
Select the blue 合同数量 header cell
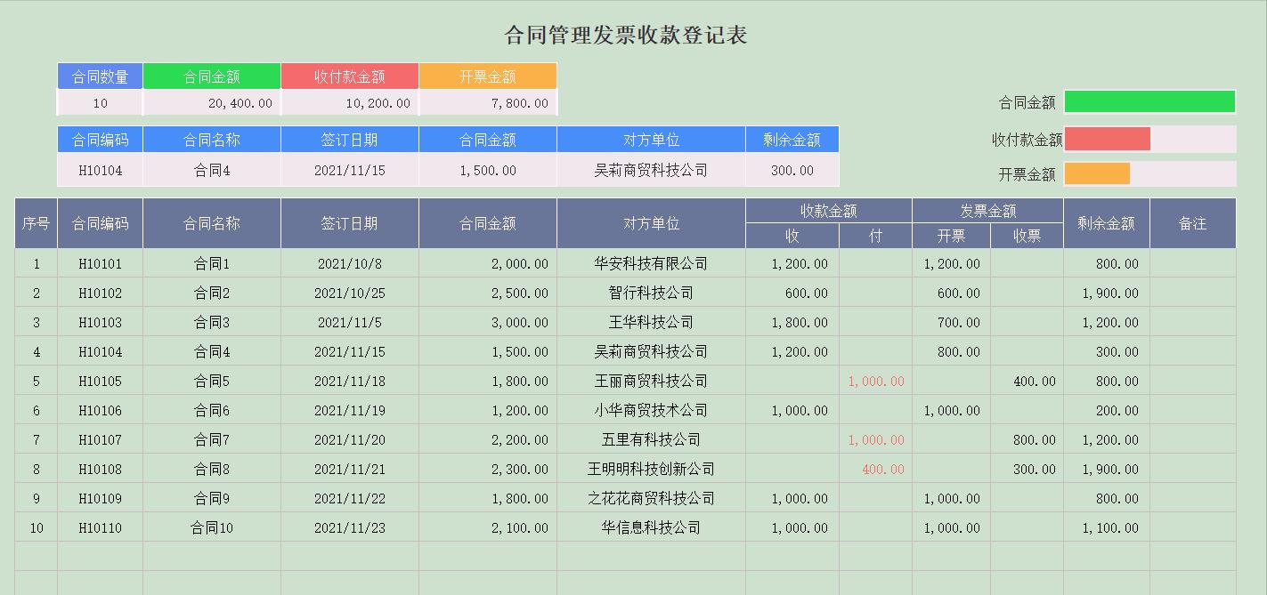click(99, 76)
